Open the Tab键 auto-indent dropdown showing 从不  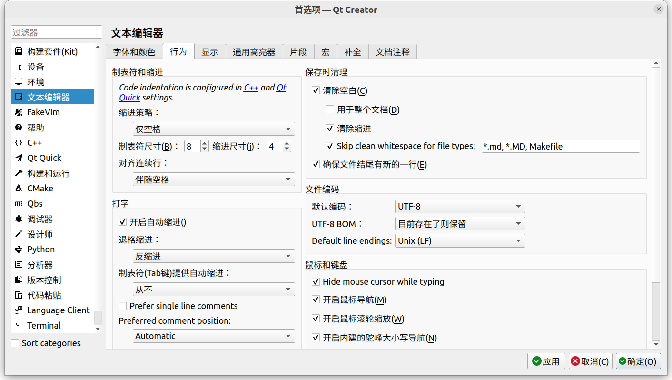(214, 290)
